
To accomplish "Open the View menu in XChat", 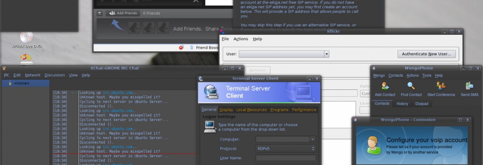I will click(73, 75).
